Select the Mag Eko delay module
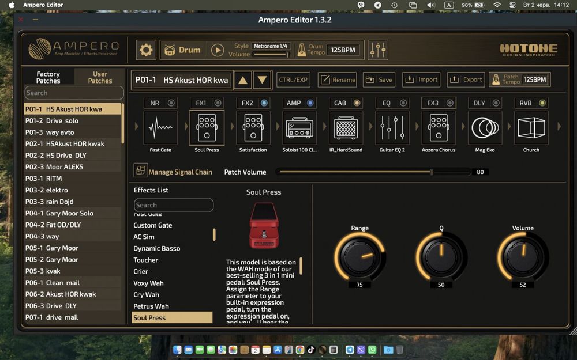Screen dimensions: 577x360 (x=485, y=128)
